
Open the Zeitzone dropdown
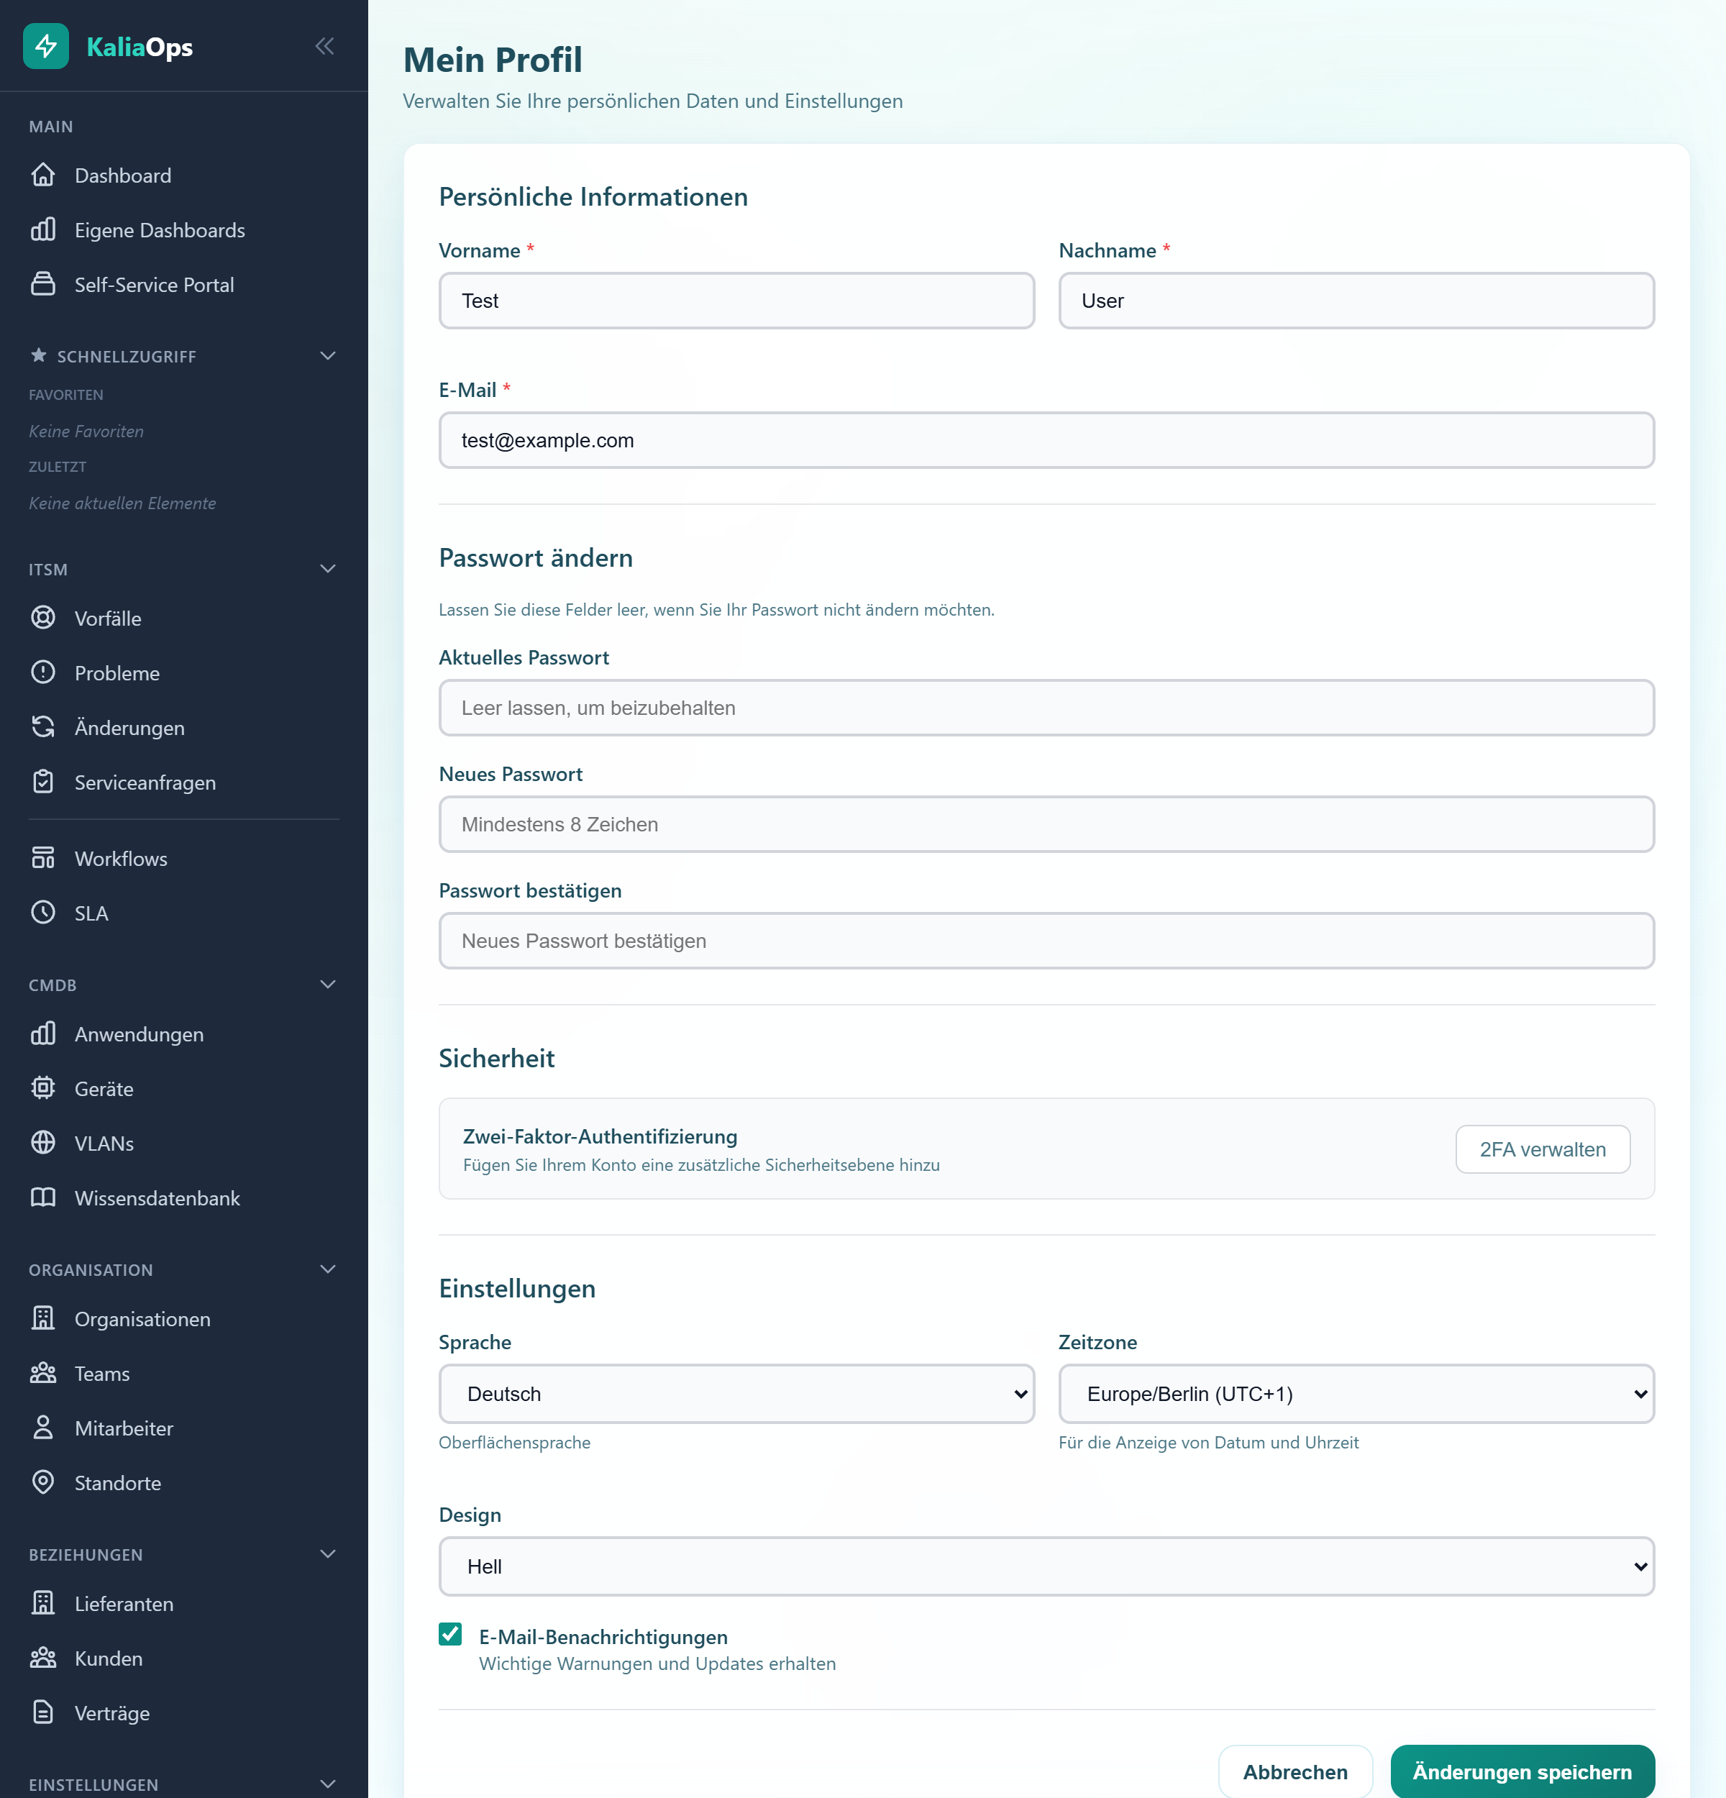coord(1356,1394)
